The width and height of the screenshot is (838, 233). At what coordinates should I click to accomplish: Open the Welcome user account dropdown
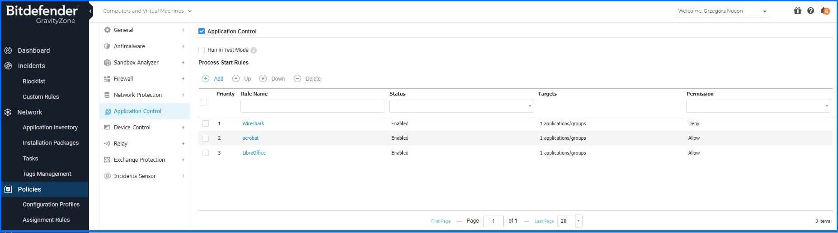pos(722,11)
